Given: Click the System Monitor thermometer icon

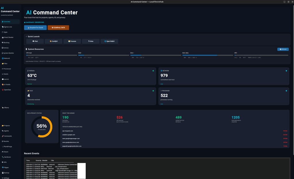Looking at the screenshot, I should [x=2, y=53].
